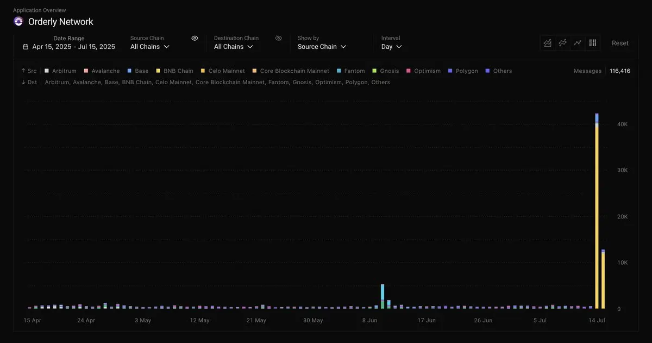The image size is (652, 343).
Task: Click the Gnosis green color swatch
Action: click(x=374, y=71)
